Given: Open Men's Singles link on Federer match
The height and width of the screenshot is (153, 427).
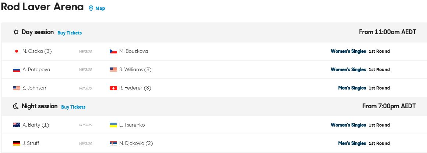Looking at the screenshot, I should pos(352,88).
